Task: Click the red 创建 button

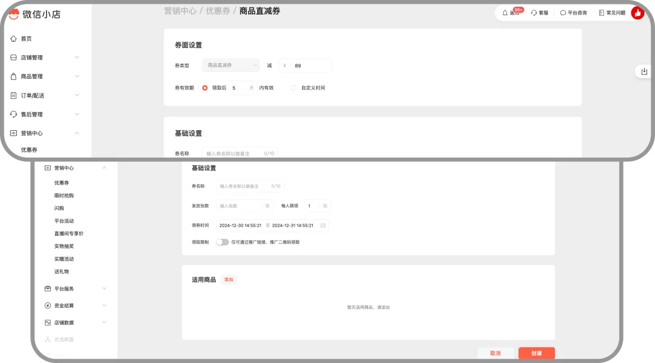Action: point(536,353)
